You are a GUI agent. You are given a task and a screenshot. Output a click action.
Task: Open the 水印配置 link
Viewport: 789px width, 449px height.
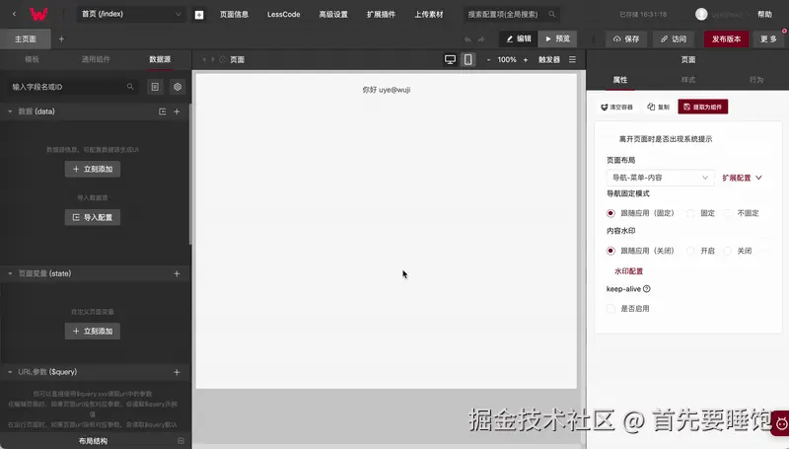point(628,271)
